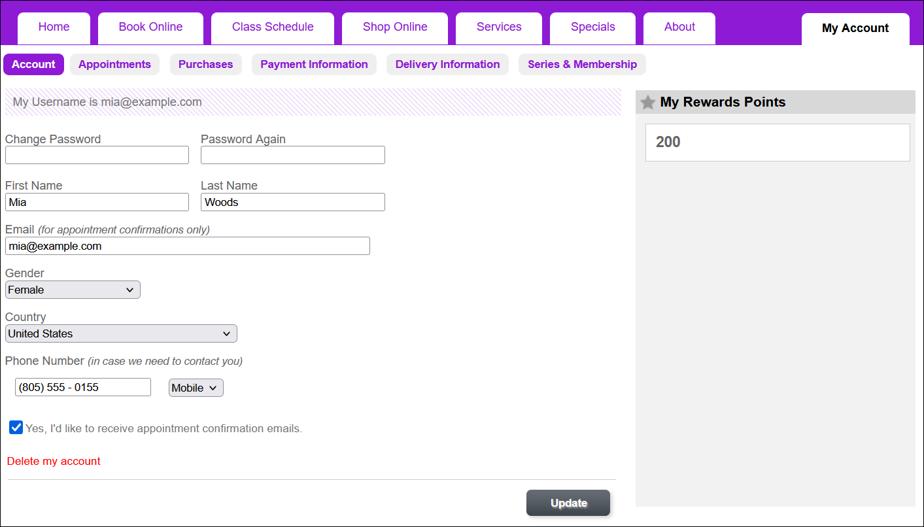Open the Gender dropdown
This screenshot has width=924, height=527.
[x=72, y=289]
